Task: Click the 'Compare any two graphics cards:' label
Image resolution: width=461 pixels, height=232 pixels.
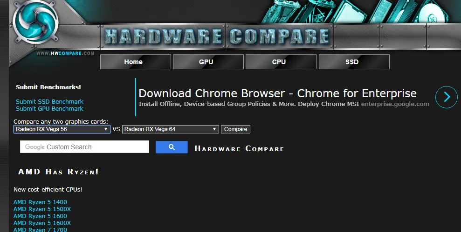Action: (x=61, y=121)
